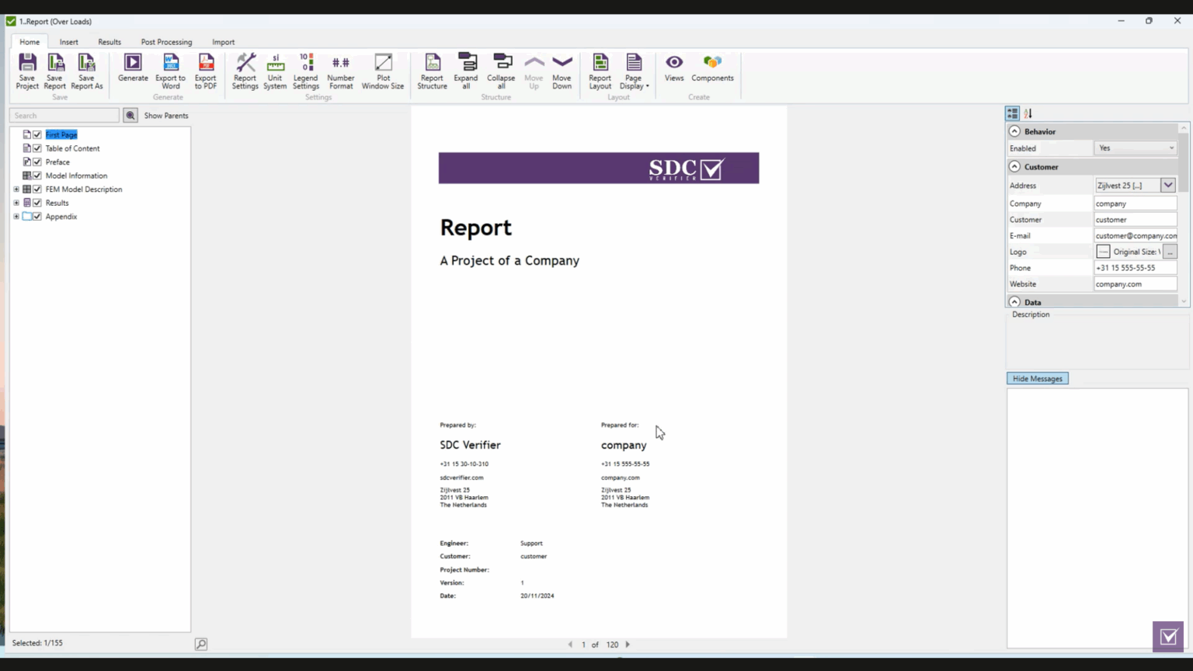Go to the next report page
The width and height of the screenshot is (1193, 671).
click(x=628, y=645)
